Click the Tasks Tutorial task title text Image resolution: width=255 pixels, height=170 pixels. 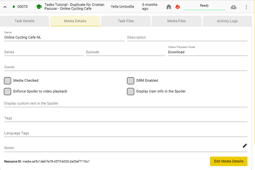point(74,7)
